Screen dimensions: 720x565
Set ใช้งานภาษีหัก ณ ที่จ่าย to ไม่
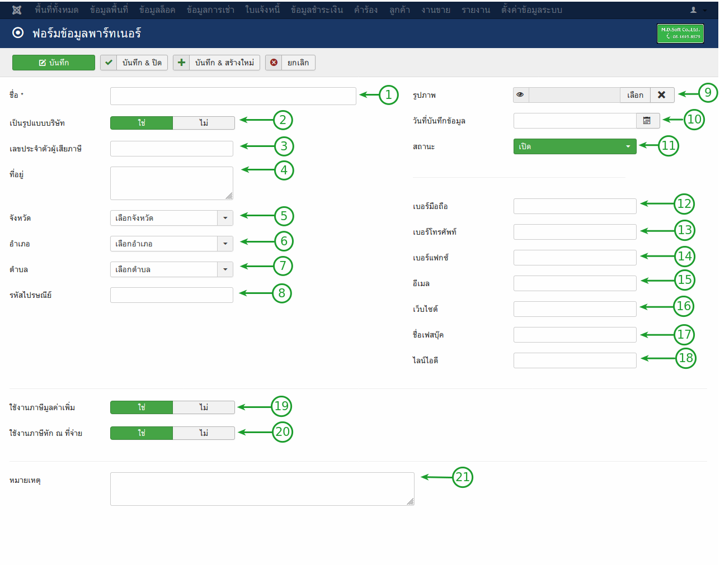[204, 433]
